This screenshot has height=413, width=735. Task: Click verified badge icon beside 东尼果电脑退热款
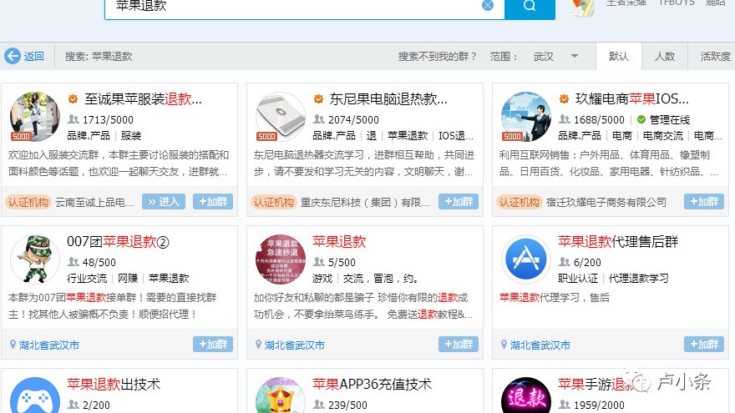(319, 98)
